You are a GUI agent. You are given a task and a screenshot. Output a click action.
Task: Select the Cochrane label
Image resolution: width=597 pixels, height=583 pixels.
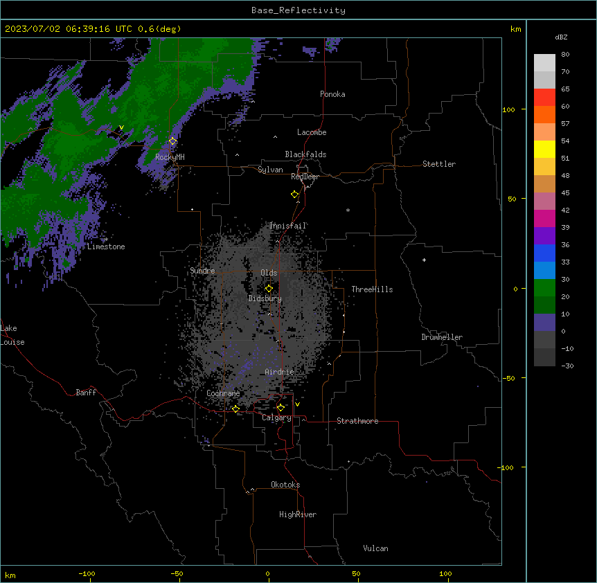pos(223,393)
